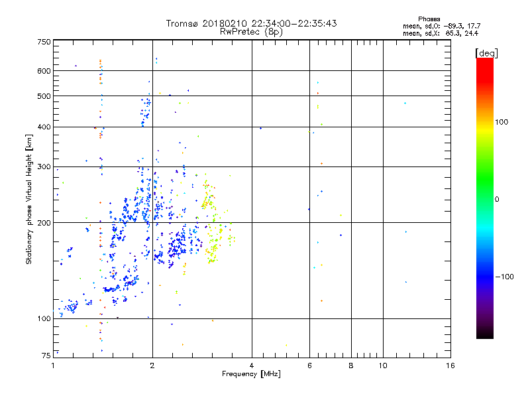
Task: Click the y-axis tick label '300'
Action: [x=44, y=167]
